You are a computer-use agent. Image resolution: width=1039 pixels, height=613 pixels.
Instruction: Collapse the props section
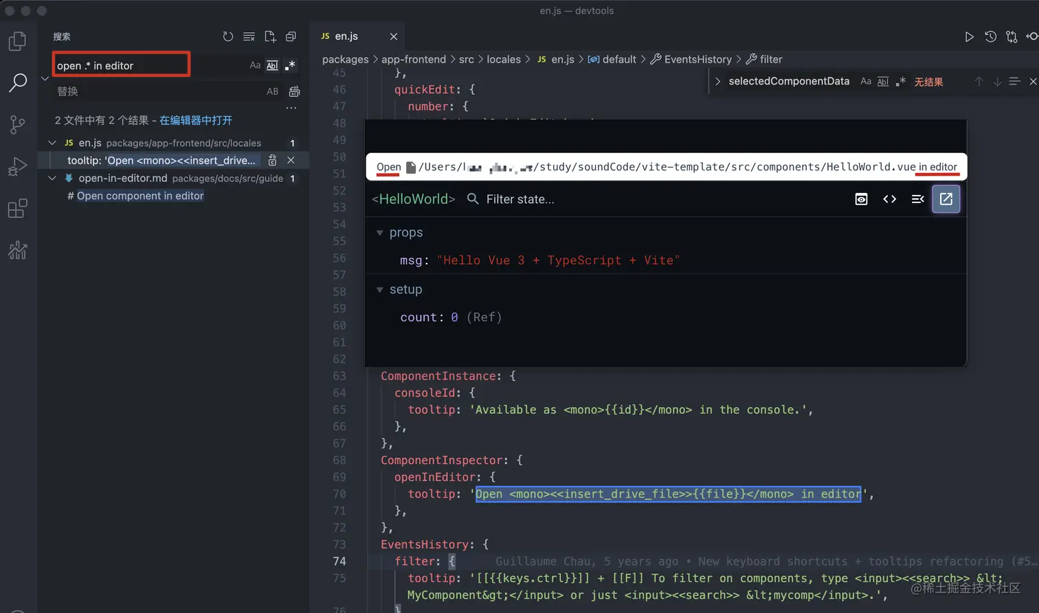[x=379, y=233]
